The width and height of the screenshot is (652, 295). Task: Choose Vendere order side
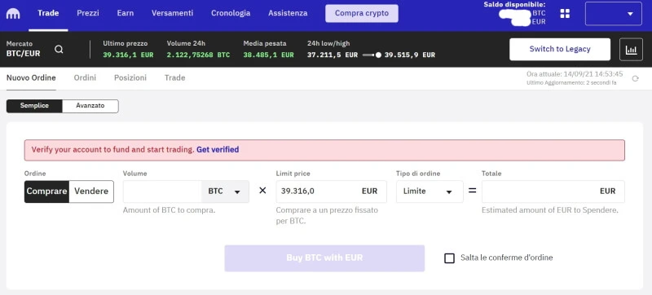point(91,192)
